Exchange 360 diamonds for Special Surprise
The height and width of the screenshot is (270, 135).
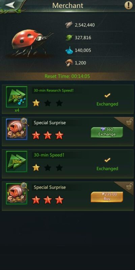tap(107, 132)
